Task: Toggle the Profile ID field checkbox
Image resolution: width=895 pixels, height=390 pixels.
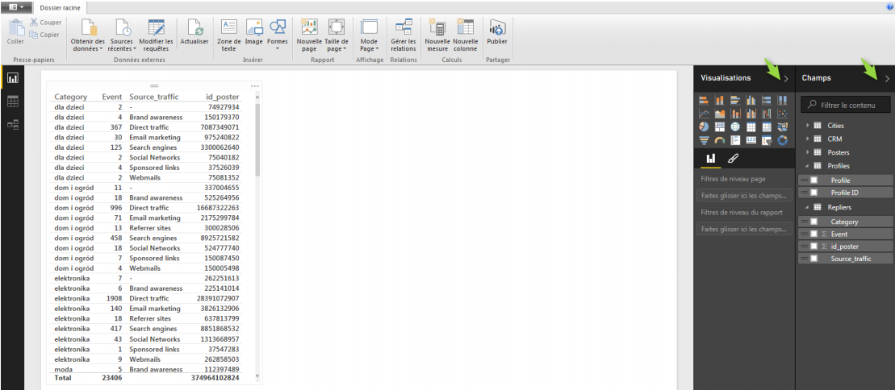Action: tap(814, 193)
